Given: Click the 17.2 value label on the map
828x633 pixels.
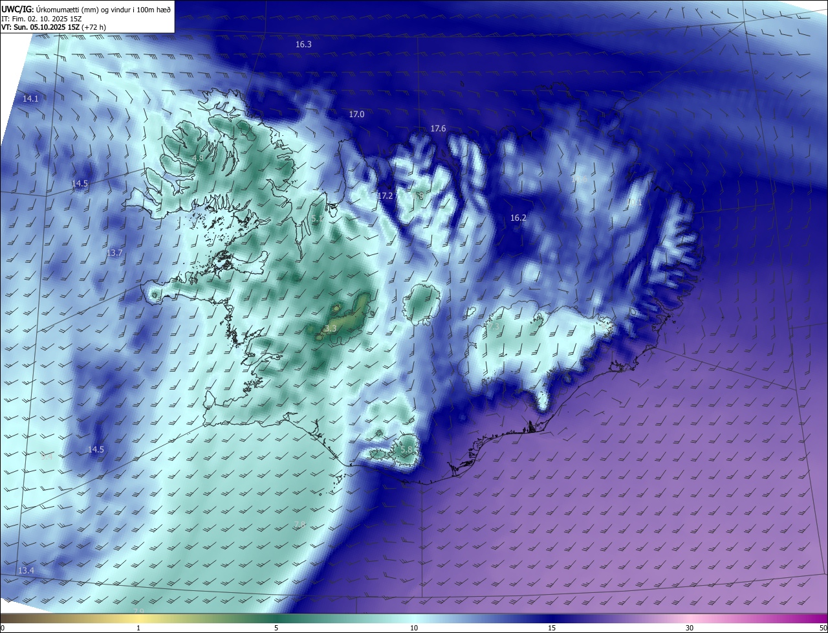Looking at the screenshot, I should 386,195.
